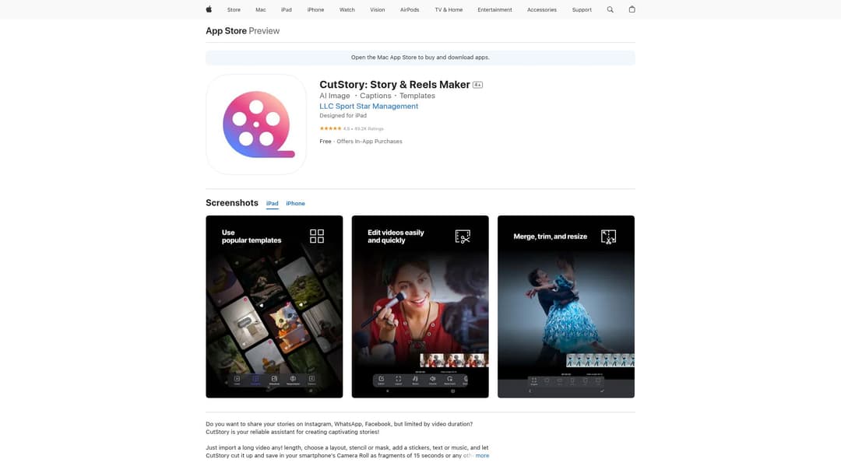Click the 'Open the Mac App Store' banner
The width and height of the screenshot is (841, 473).
pos(420,58)
